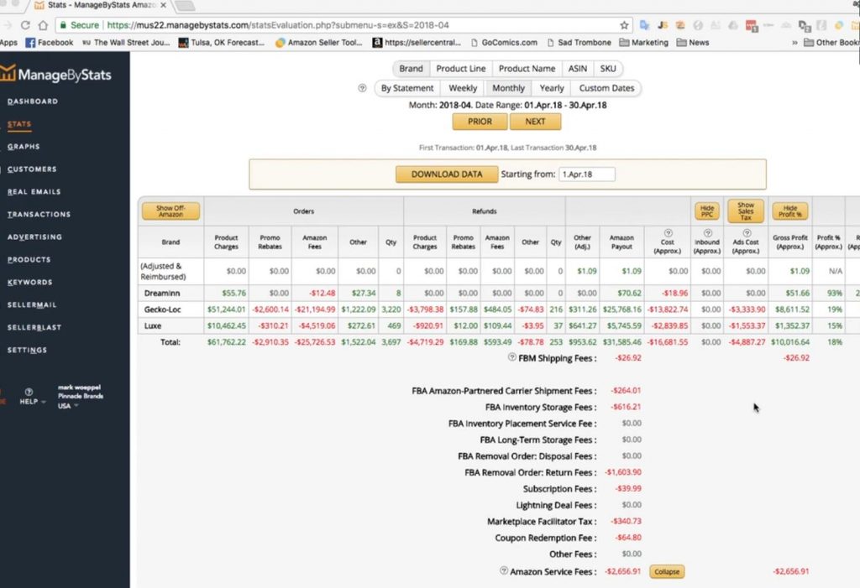Open The Wall Street Journal bookmark
Screen dimensions: 860x588
(126, 42)
